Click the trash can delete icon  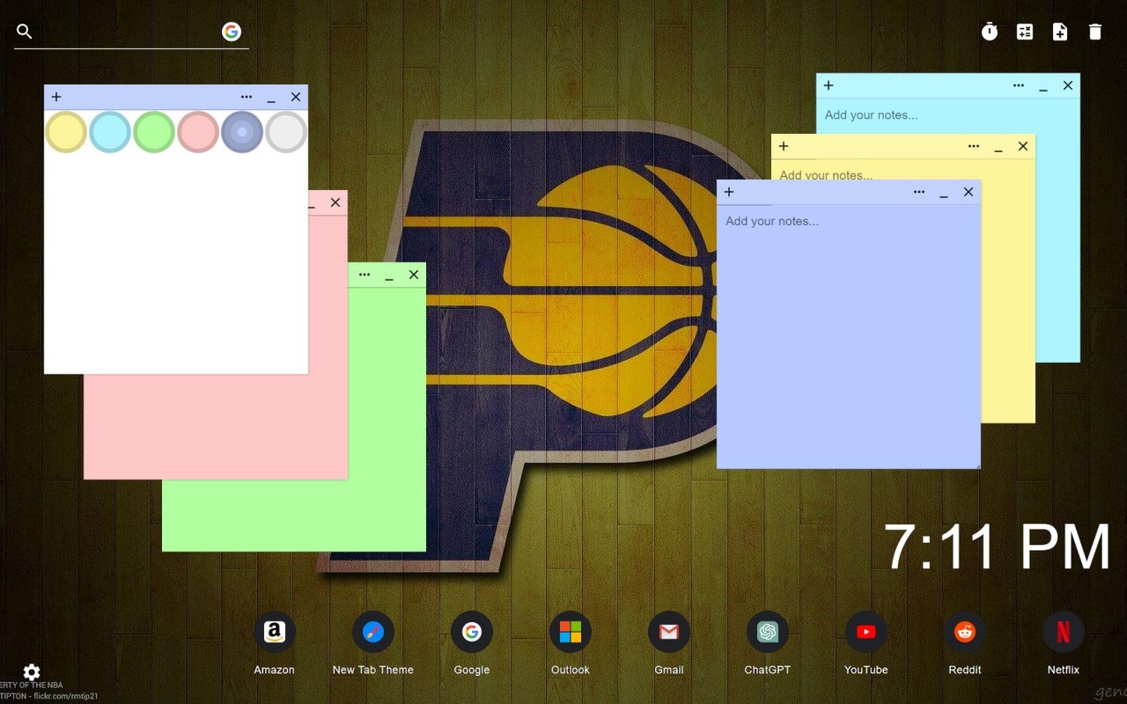(1095, 32)
